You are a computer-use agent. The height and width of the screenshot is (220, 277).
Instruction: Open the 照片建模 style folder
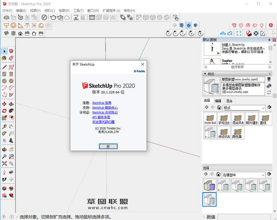point(252,119)
